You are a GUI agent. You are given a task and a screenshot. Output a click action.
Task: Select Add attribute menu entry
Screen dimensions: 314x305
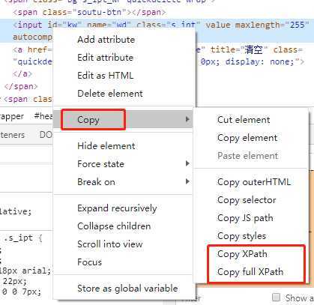(106, 40)
